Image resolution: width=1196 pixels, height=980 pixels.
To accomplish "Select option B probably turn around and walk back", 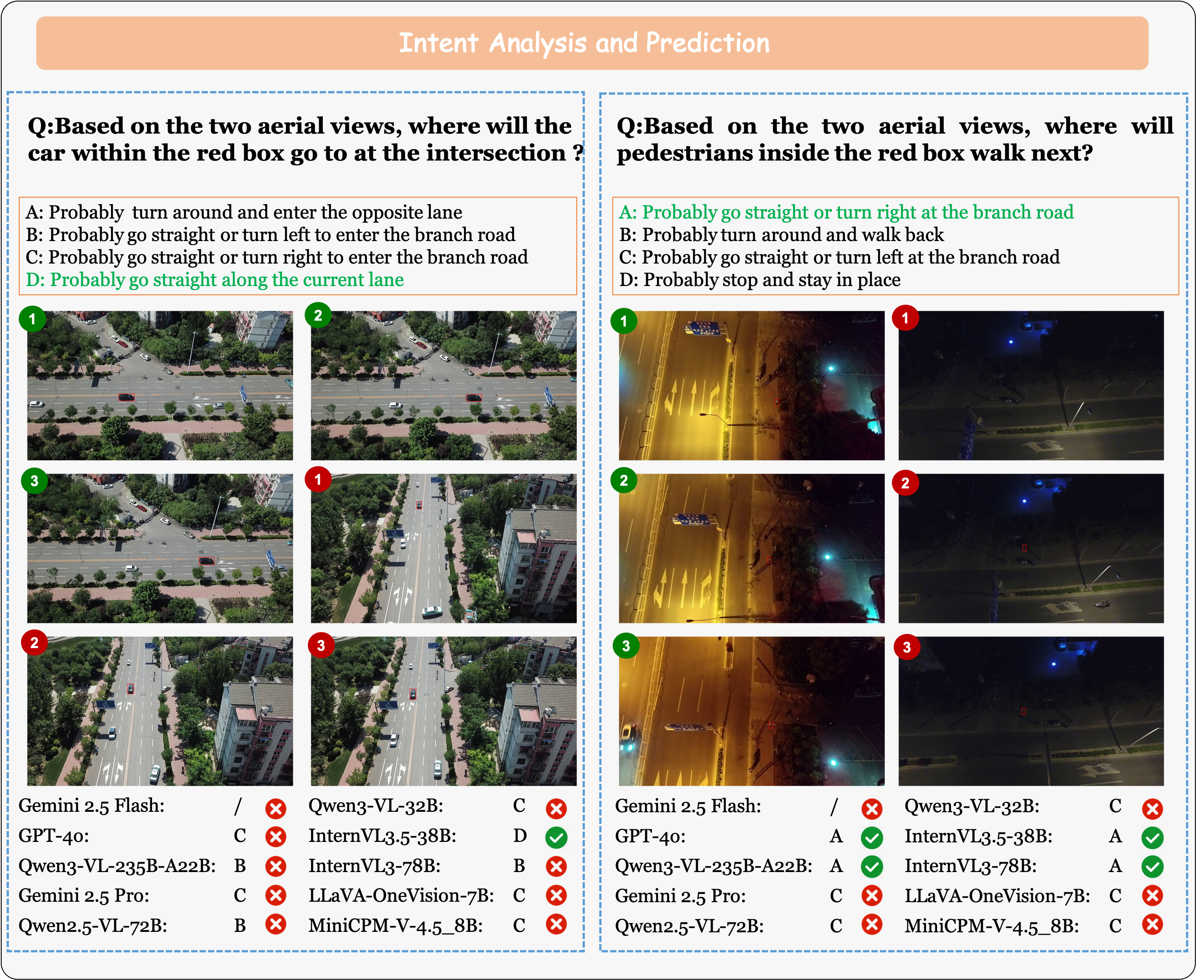I will click(781, 235).
